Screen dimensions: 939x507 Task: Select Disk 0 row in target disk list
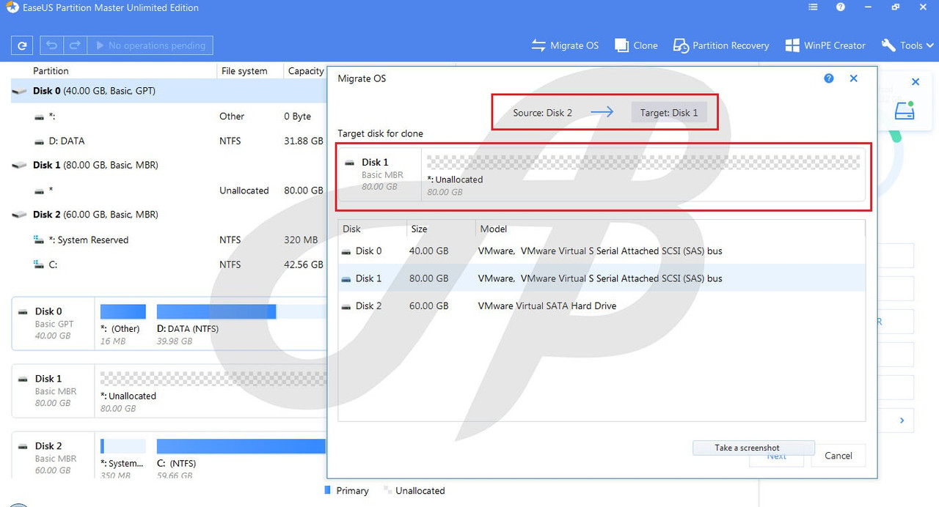coord(602,251)
